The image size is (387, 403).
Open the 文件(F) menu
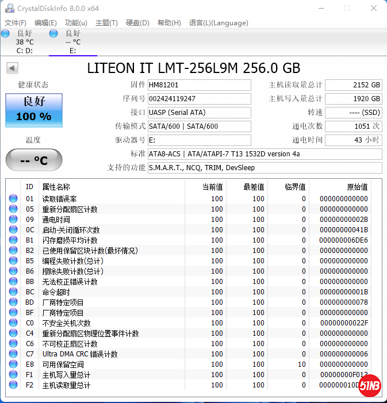pyautogui.click(x=16, y=23)
